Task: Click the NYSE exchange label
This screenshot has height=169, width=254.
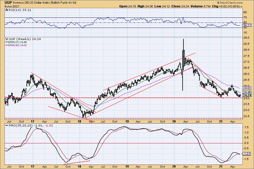Action: (73, 3)
